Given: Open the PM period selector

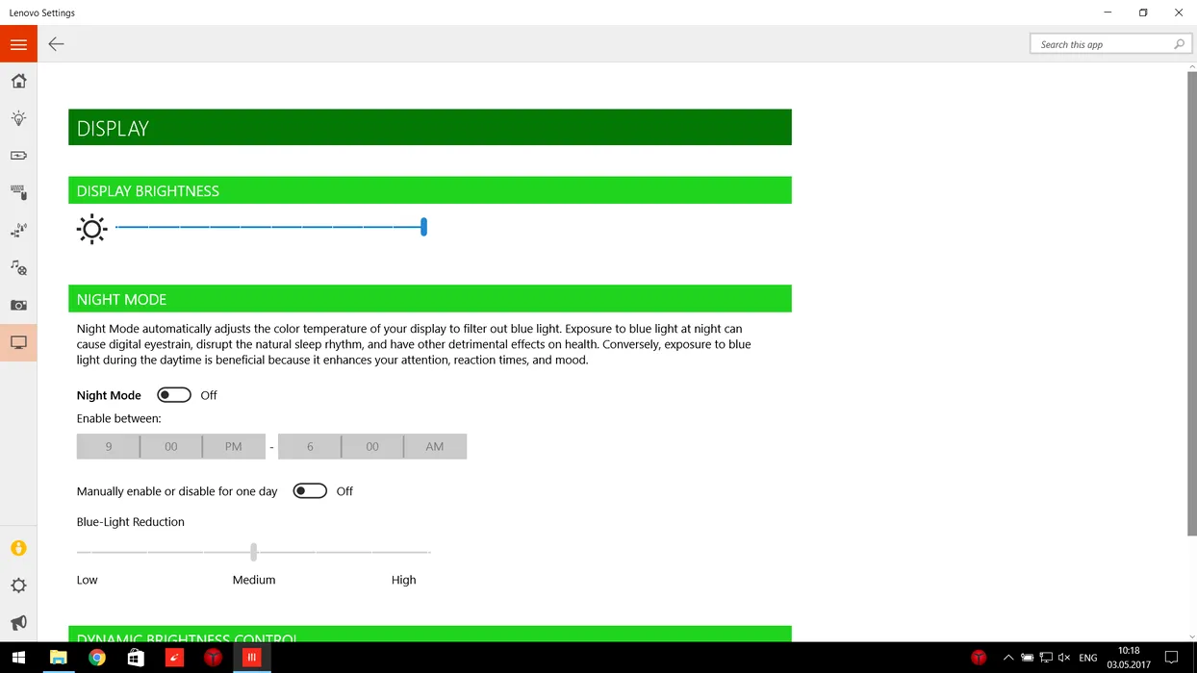Looking at the screenshot, I should 233,446.
